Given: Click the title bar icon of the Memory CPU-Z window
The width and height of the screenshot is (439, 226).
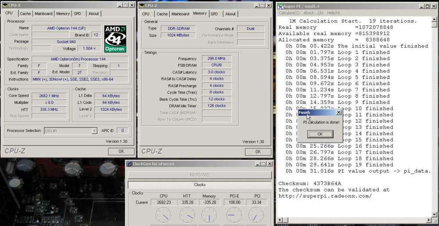Looking at the screenshot, I should 142,5.
